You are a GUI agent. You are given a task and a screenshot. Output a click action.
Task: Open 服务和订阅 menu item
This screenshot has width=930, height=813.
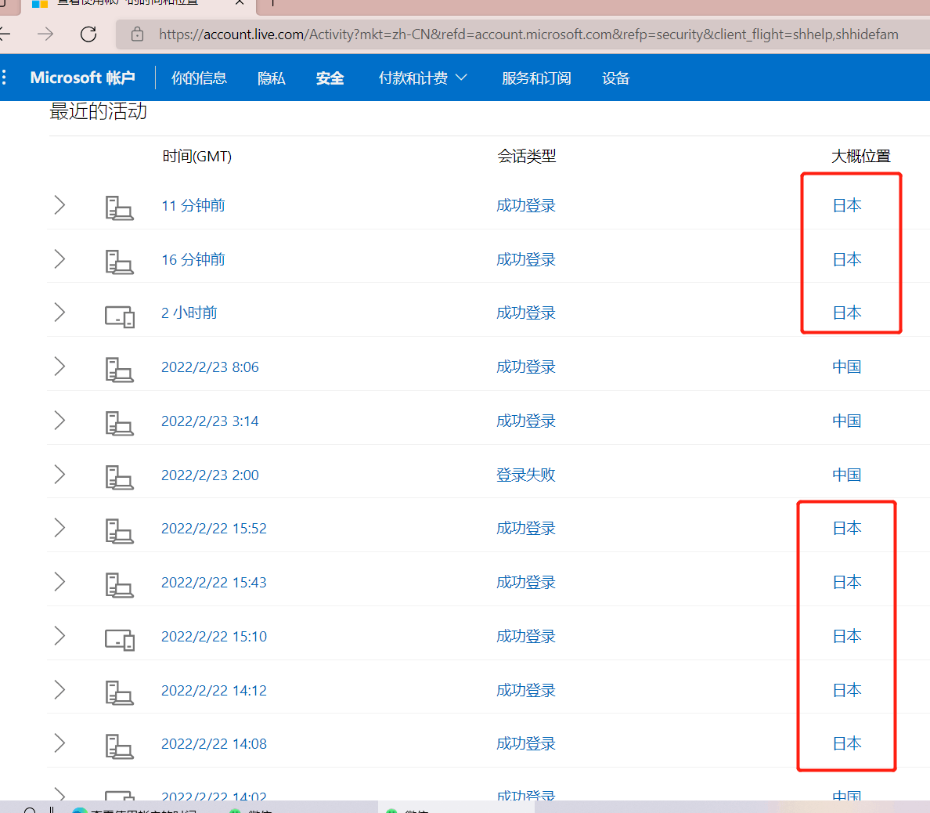pyautogui.click(x=536, y=78)
